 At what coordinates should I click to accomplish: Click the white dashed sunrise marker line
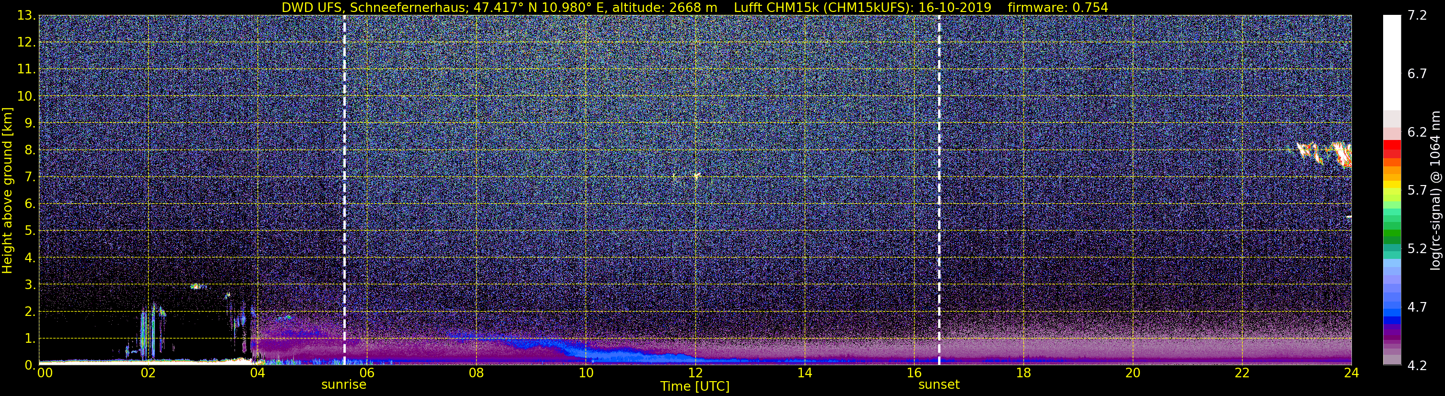pyautogui.click(x=344, y=190)
